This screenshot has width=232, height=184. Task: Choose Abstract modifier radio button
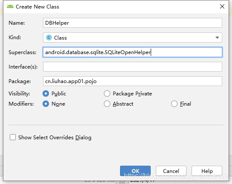tap(107, 104)
